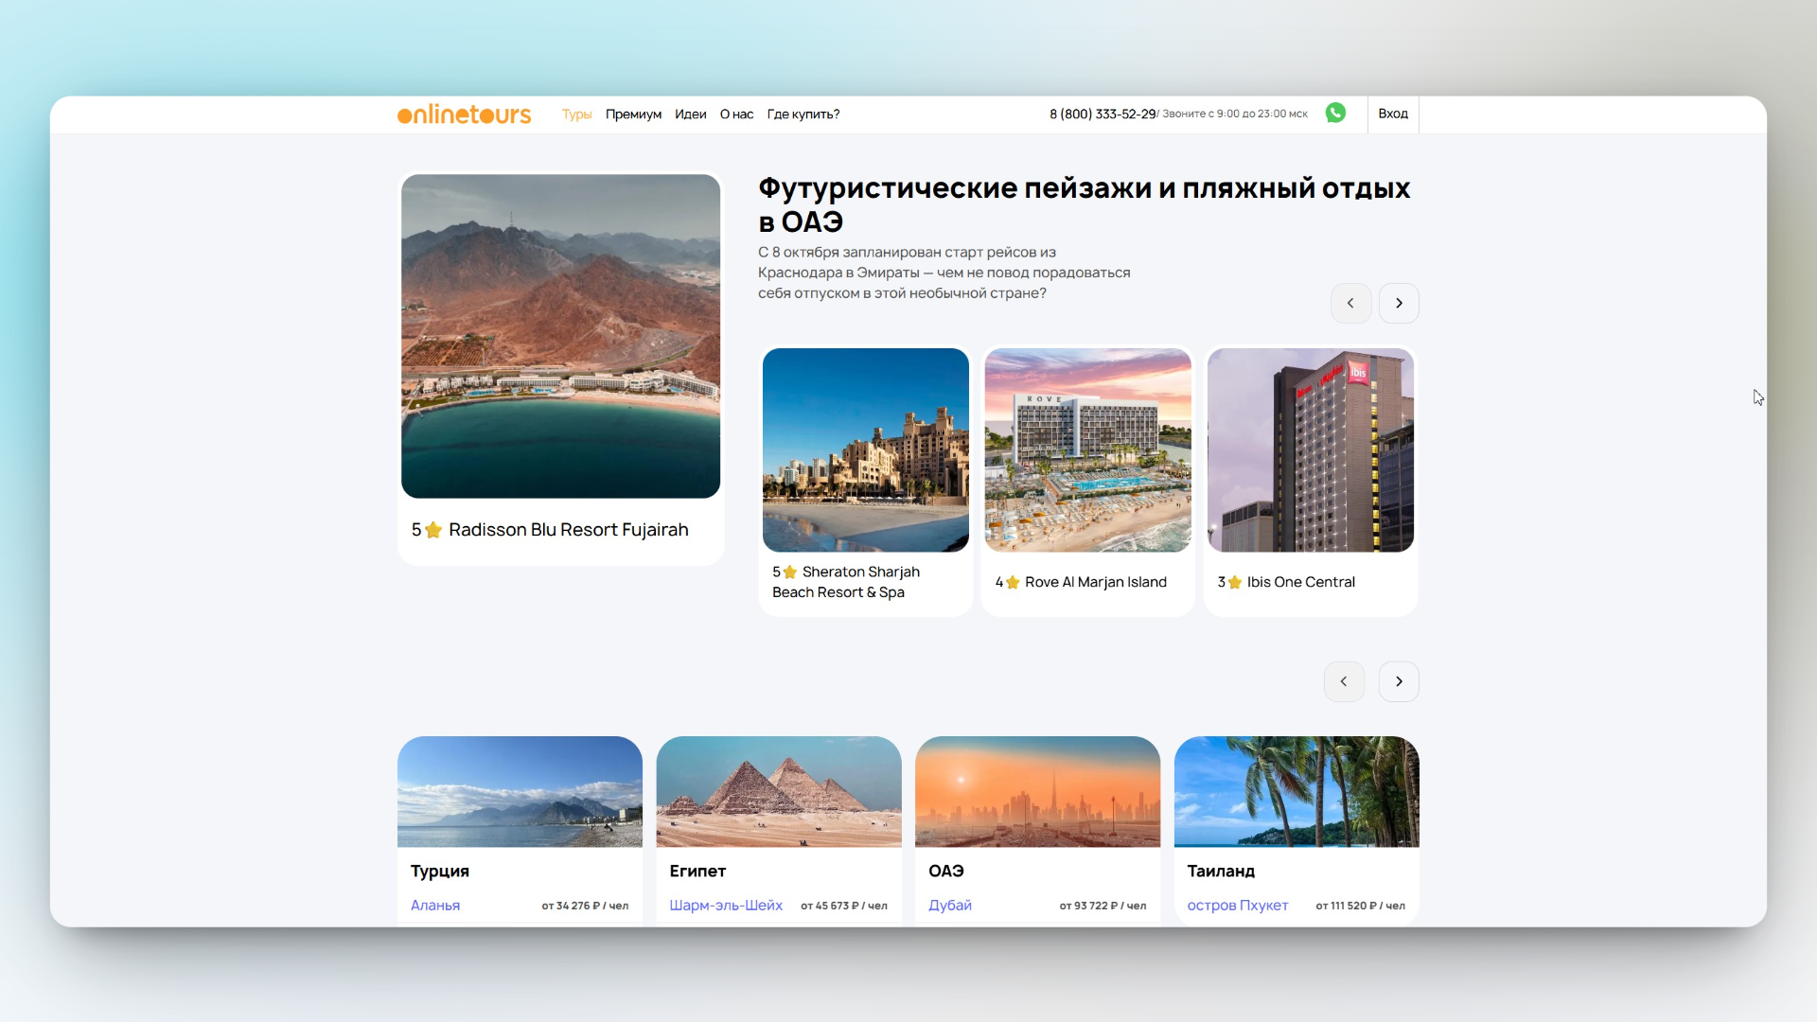This screenshot has height=1022, width=1817.
Task: Go to next UAE hotel slide
Action: pyautogui.click(x=1399, y=304)
